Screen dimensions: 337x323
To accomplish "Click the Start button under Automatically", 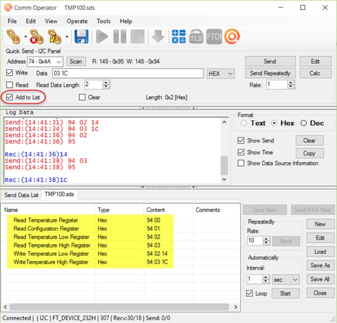I will pyautogui.click(x=285, y=293).
